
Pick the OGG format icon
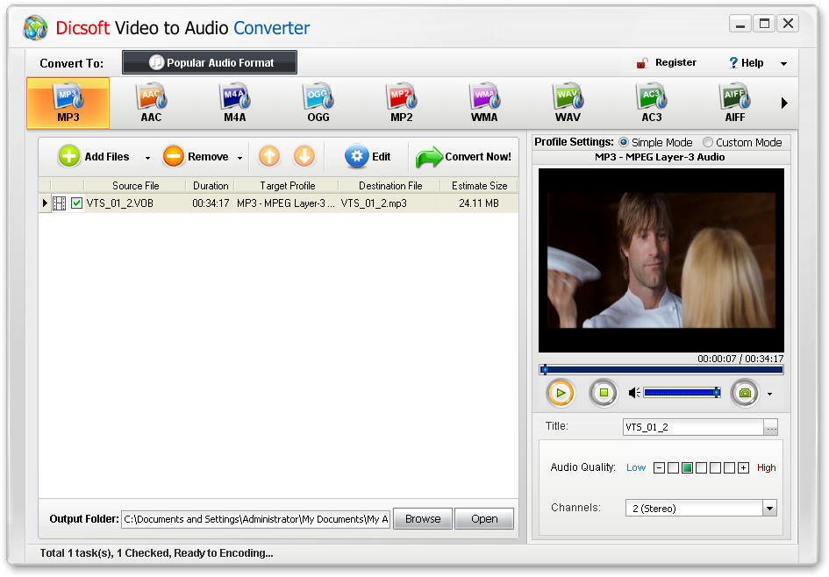[x=318, y=103]
